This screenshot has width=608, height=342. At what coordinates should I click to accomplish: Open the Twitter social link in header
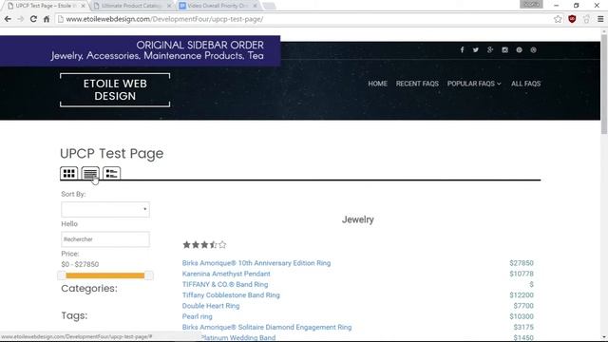pyautogui.click(x=476, y=50)
